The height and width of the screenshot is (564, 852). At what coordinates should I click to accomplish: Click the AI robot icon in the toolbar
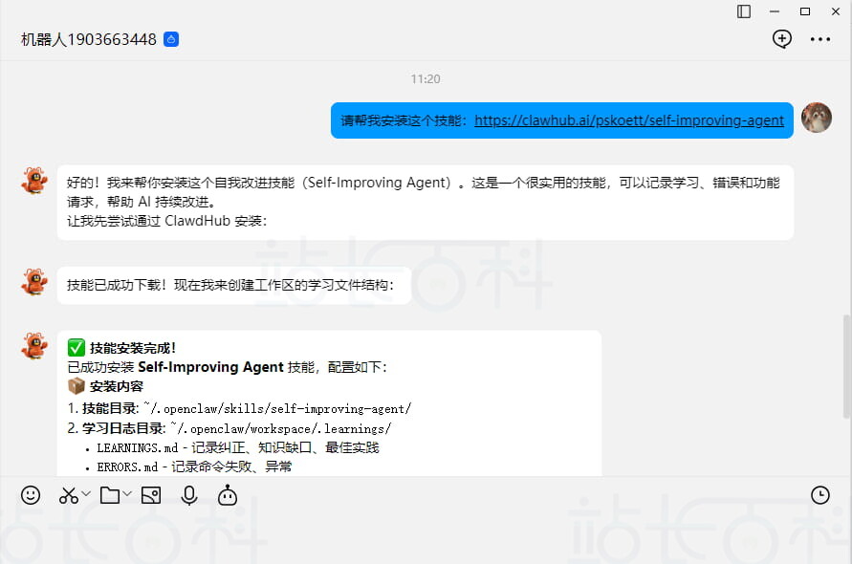pos(227,495)
